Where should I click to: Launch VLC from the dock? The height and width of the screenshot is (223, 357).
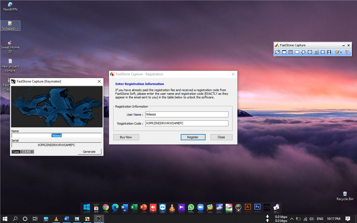click(x=172, y=207)
